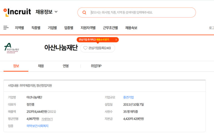Click the 자세히보기 link beside average salary
Image resolution: width=214 pixels, height=138 pixels.
[47, 119]
